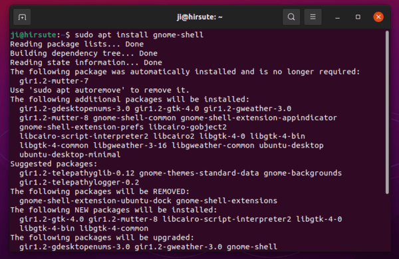Click the package 'libgweather-common'
Screen dimensions: 399x259
[x=213, y=145]
